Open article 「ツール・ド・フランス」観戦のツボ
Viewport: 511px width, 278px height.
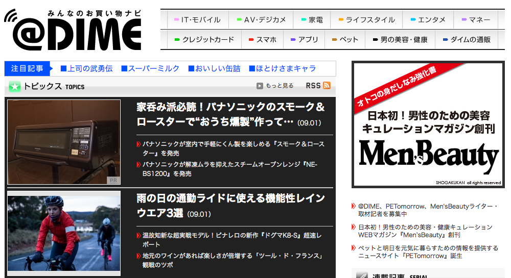[233, 260]
